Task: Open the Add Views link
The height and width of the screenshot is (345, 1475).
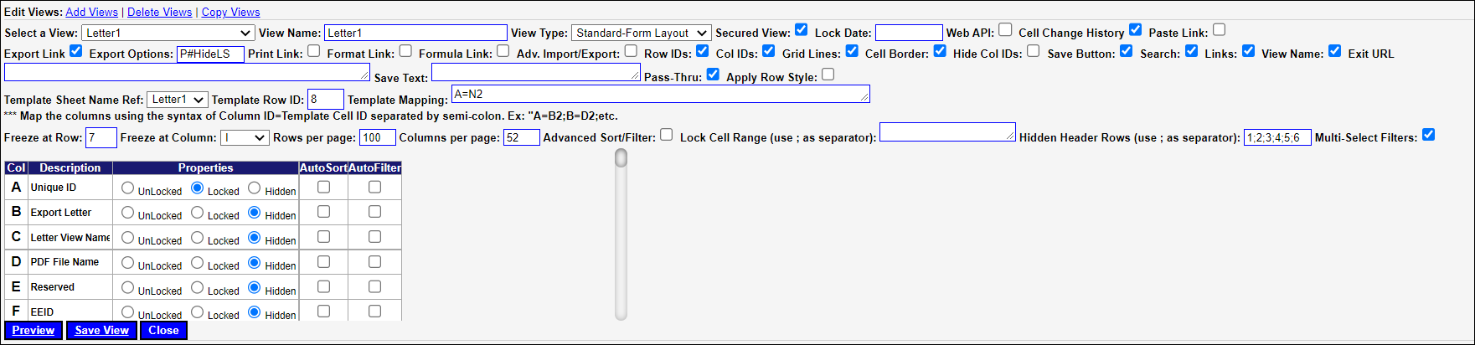Action: [91, 12]
